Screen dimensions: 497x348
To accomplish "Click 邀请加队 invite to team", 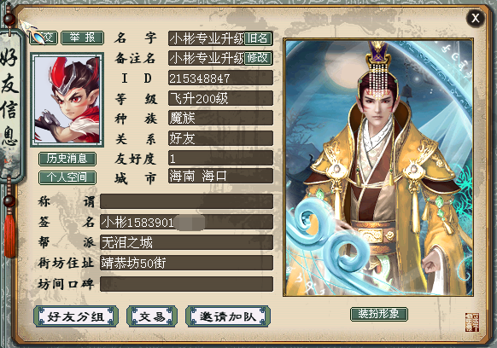I will pyautogui.click(x=228, y=316).
